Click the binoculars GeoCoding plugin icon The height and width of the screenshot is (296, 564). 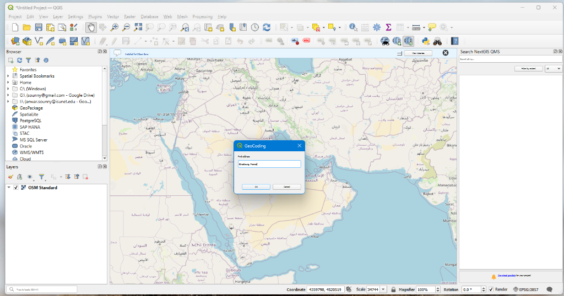[x=437, y=41]
